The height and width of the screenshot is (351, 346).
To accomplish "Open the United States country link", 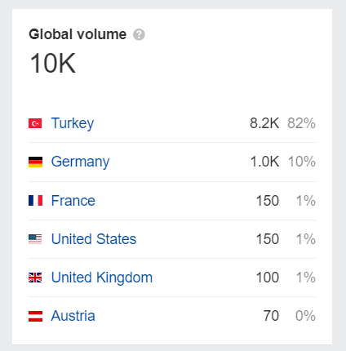I will [x=94, y=239].
